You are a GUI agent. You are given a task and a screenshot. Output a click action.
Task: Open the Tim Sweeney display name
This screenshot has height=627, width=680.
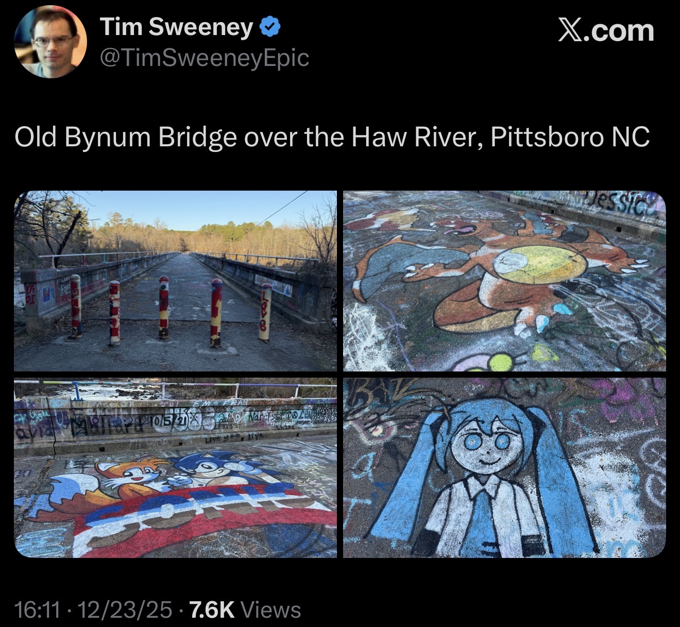[x=176, y=27]
